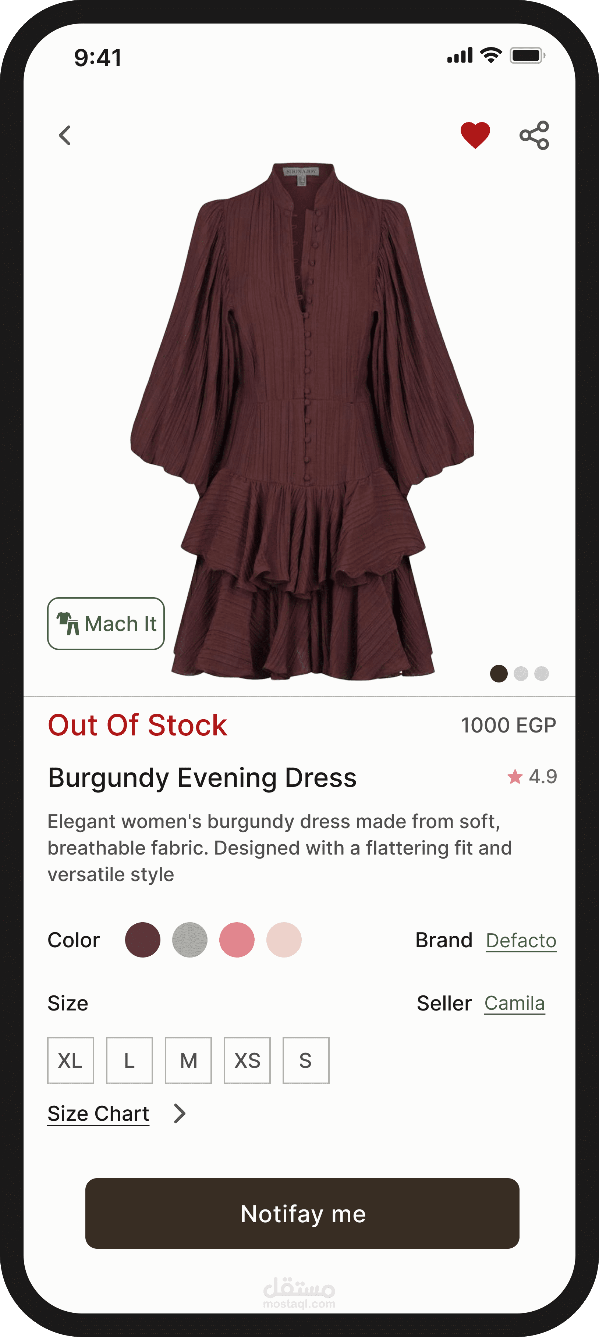Open the share icon
Image resolution: width=599 pixels, height=1337 pixels.
click(x=535, y=135)
